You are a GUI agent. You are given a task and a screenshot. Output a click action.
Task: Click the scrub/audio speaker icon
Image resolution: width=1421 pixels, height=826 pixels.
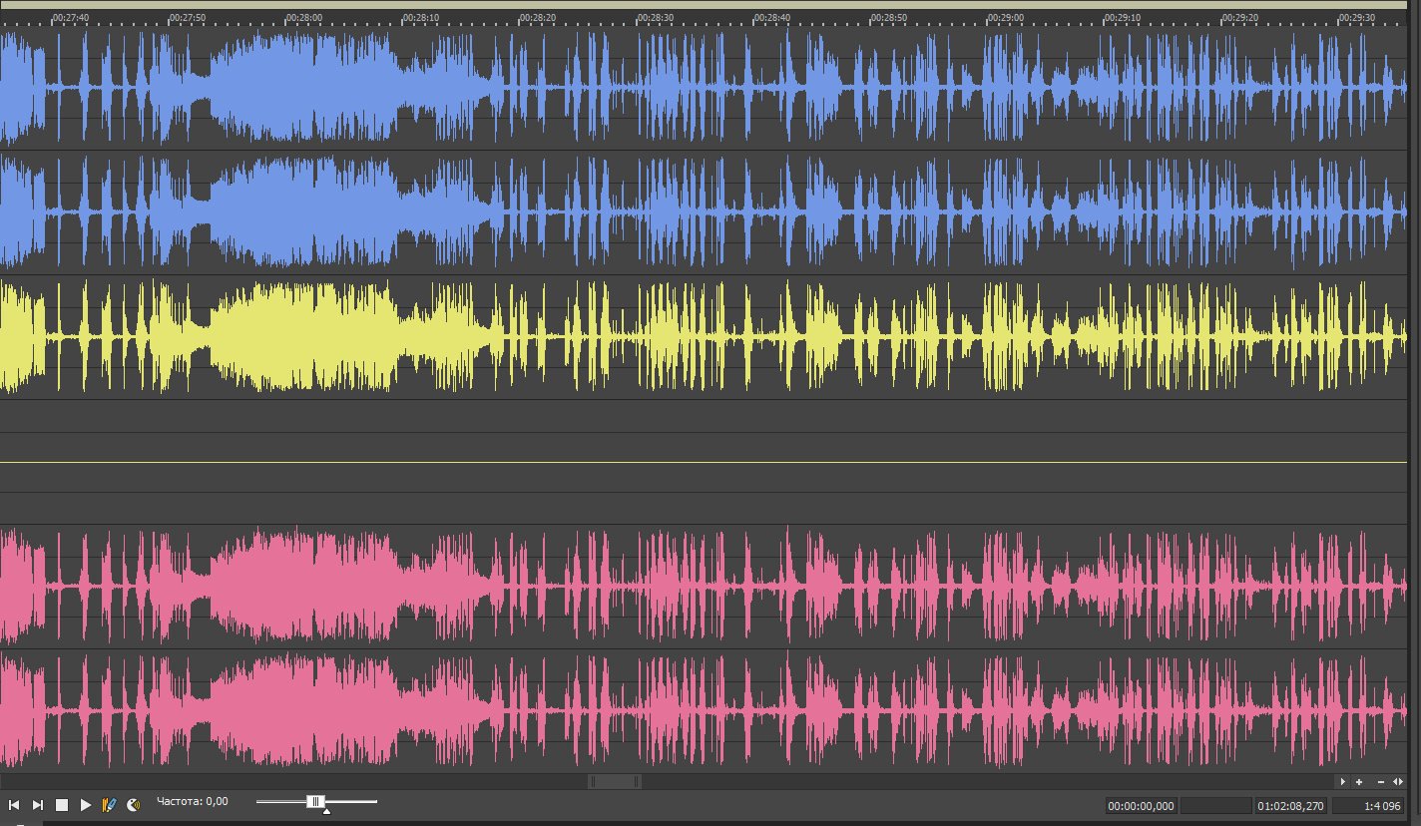[x=133, y=805]
